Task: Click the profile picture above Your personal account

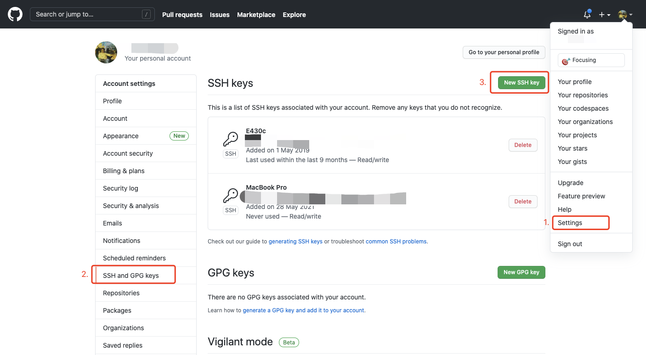Action: pos(106,52)
